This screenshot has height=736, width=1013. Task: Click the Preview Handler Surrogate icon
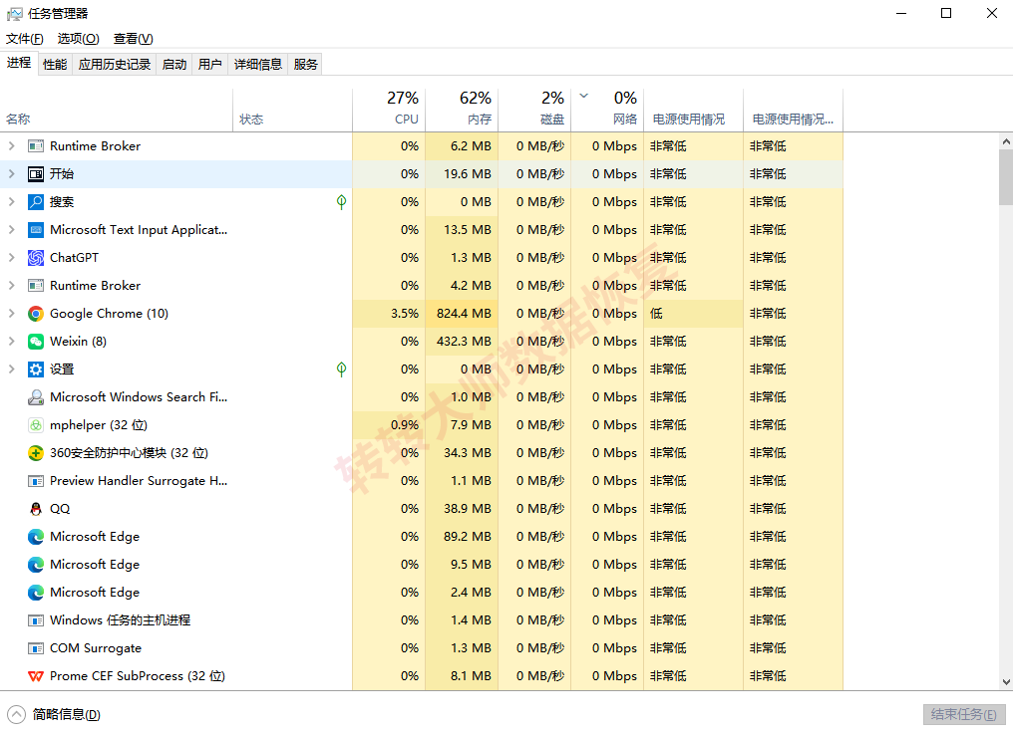36,481
